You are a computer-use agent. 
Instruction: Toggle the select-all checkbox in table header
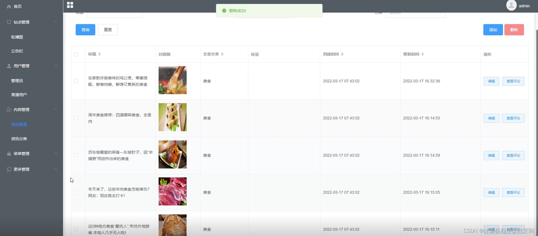click(76, 54)
